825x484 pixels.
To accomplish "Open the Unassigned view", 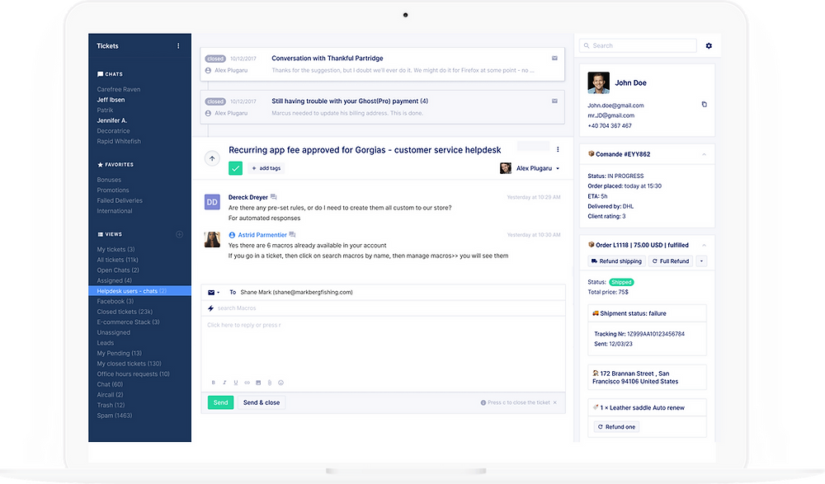I will click(114, 332).
